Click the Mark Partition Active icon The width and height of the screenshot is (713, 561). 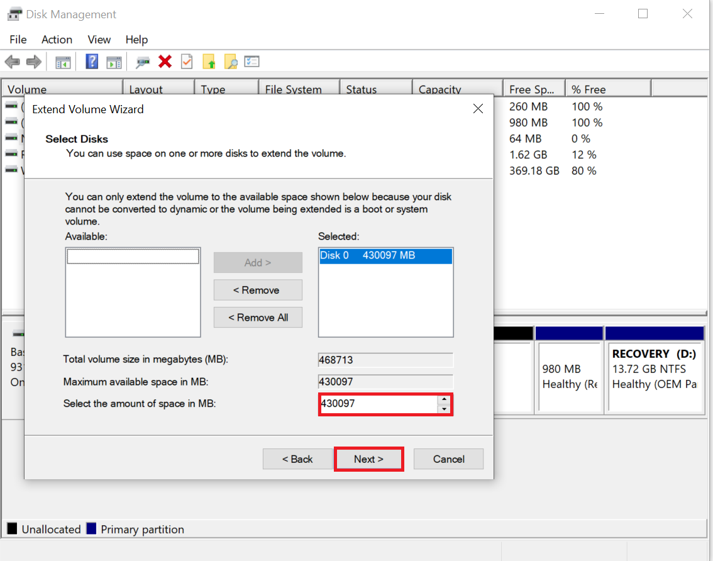tap(186, 61)
